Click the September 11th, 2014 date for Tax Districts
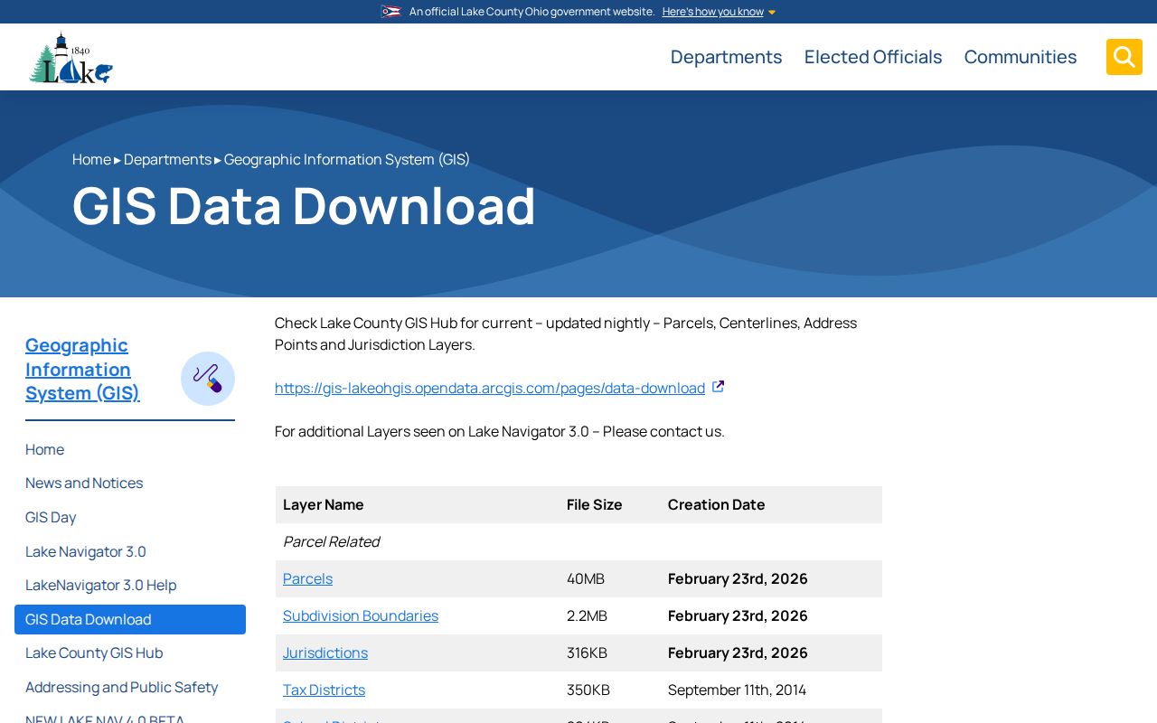This screenshot has height=723, width=1157. (737, 690)
